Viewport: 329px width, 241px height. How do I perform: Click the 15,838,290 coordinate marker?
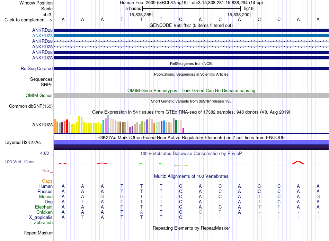pos(238,15)
